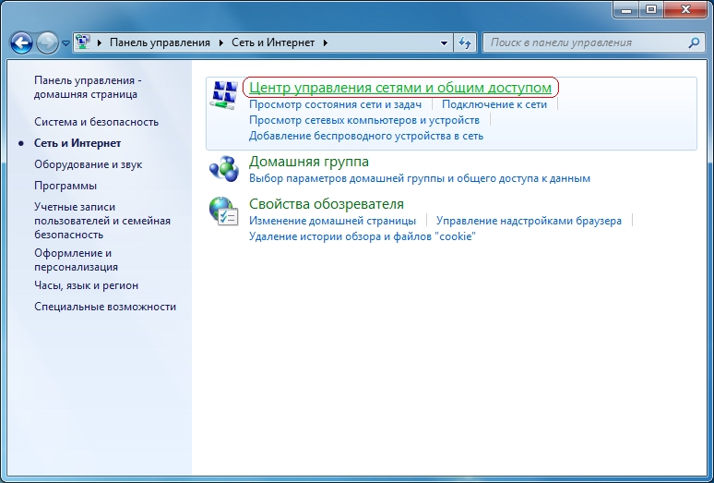Open Центр управления сетями и общим доступом
Viewport: 714px width, 483px height.
(400, 88)
